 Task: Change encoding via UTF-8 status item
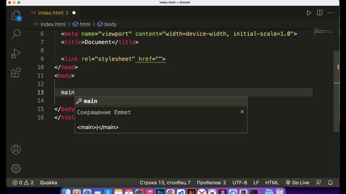pos(239,183)
